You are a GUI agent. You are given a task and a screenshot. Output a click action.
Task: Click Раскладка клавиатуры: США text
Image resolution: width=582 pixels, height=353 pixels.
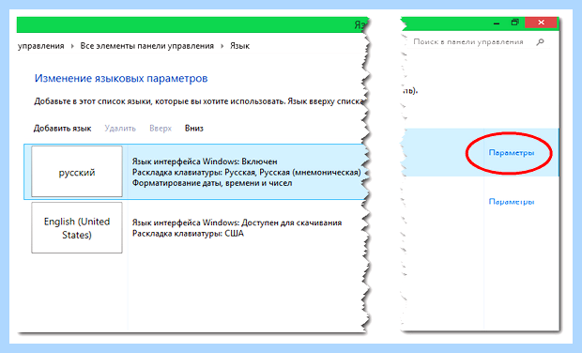188,234
